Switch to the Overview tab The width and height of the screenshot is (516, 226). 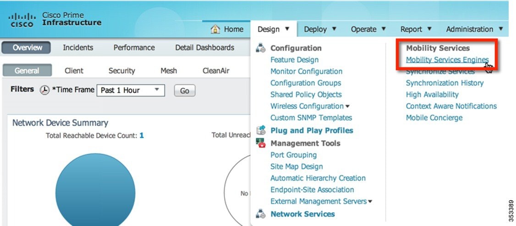coord(26,48)
